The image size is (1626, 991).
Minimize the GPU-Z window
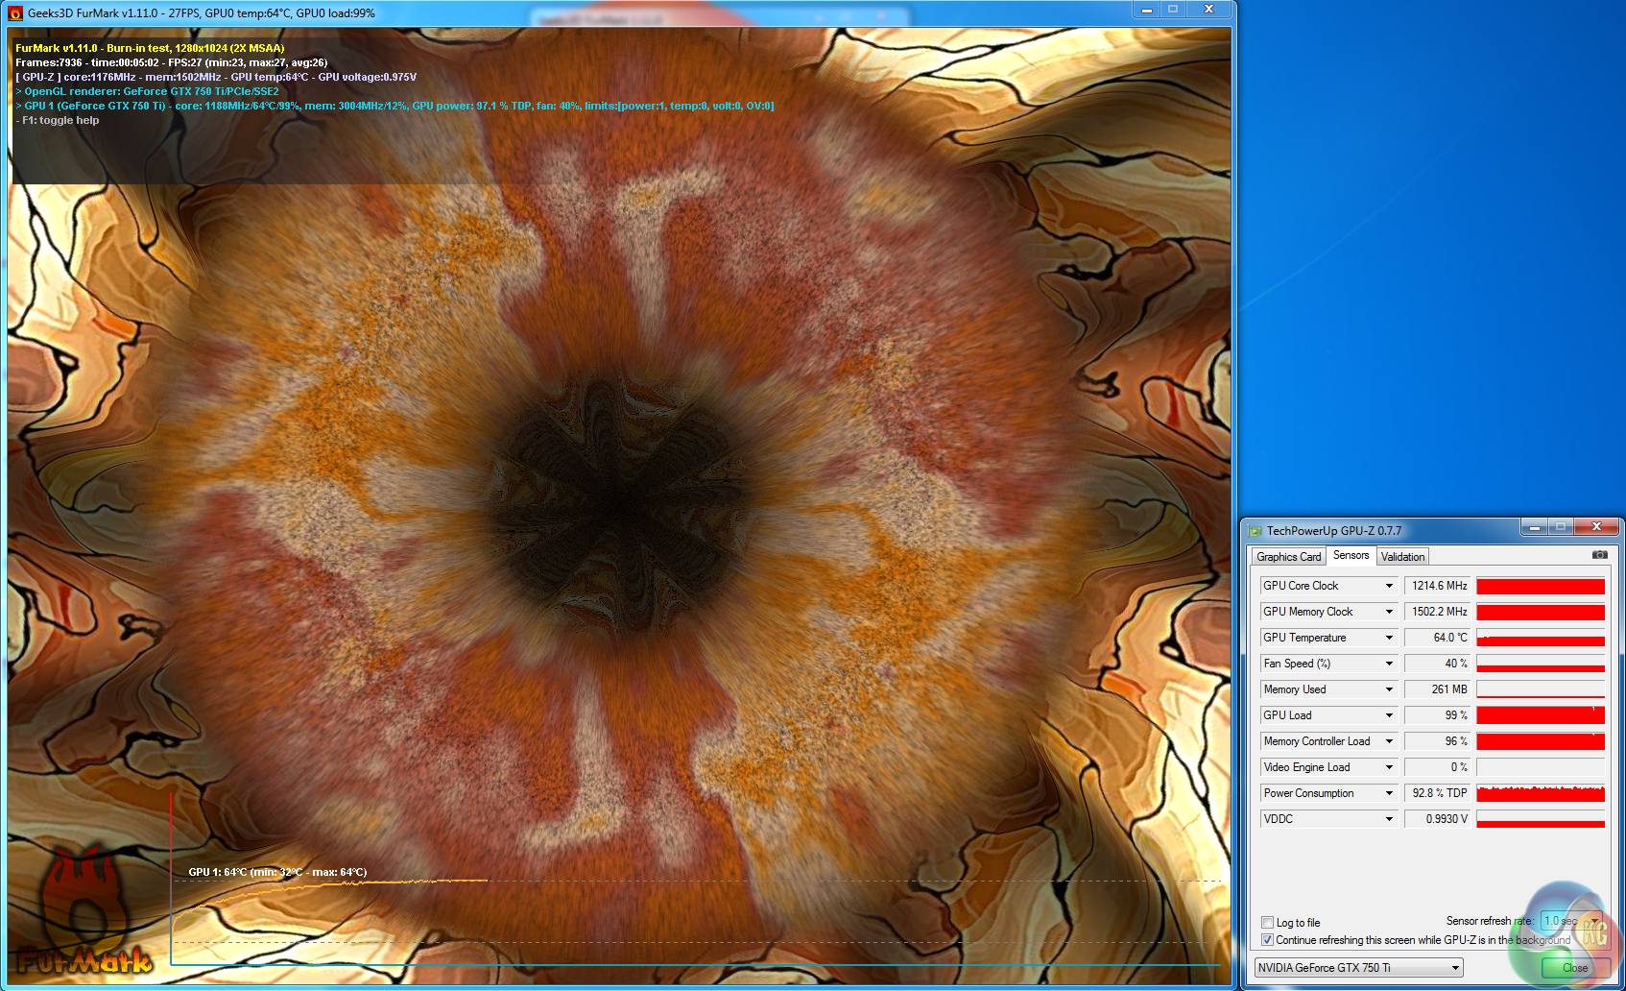coord(1534,526)
